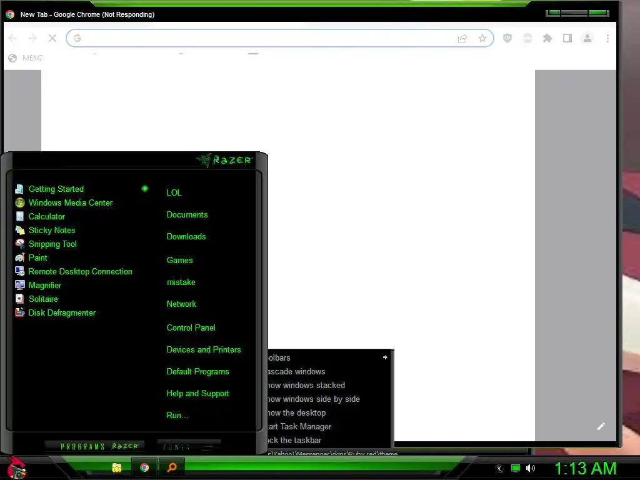Click the Getting Started document icon
The image size is (640, 480).
click(19, 189)
